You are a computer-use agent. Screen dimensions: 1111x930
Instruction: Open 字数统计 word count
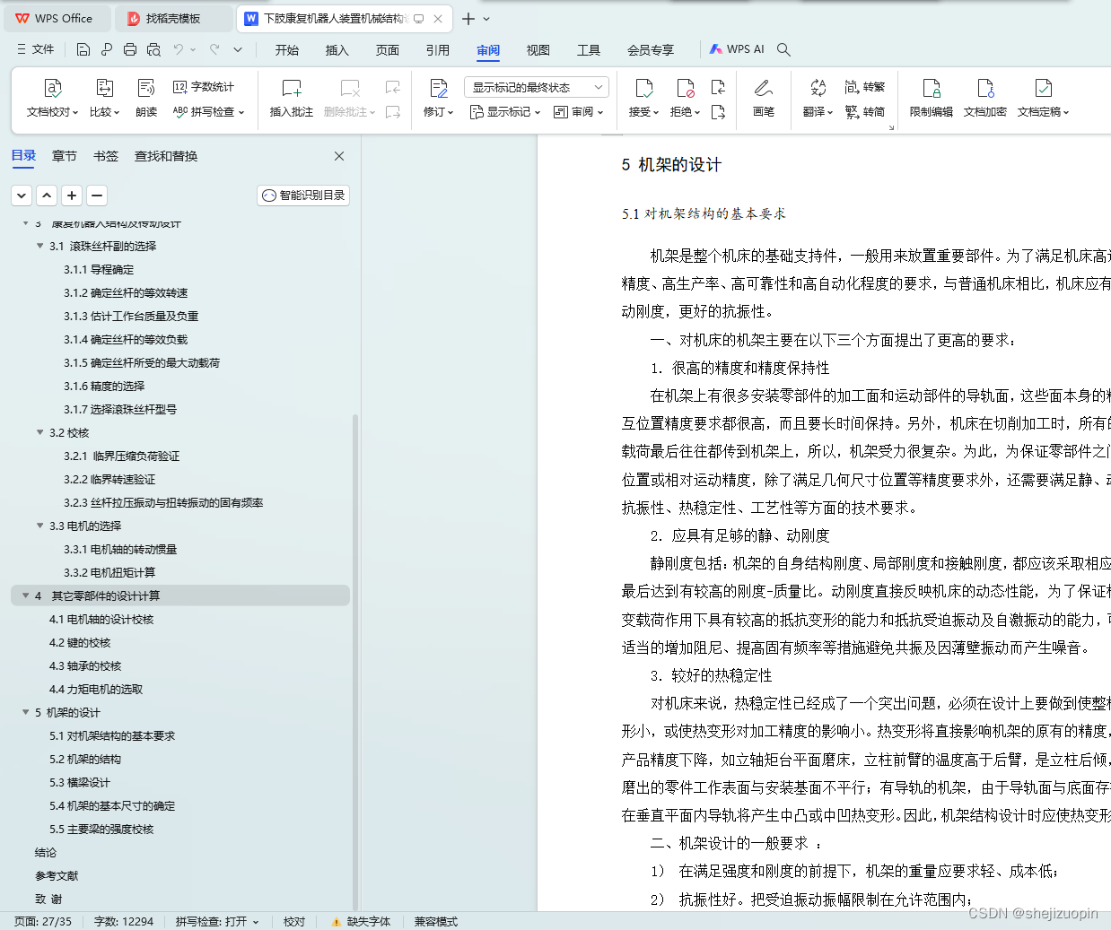(x=204, y=87)
